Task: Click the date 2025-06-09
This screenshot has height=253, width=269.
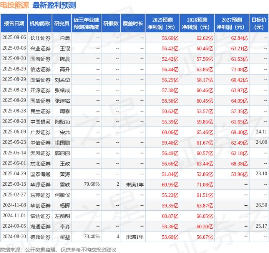Action: tap(14, 131)
